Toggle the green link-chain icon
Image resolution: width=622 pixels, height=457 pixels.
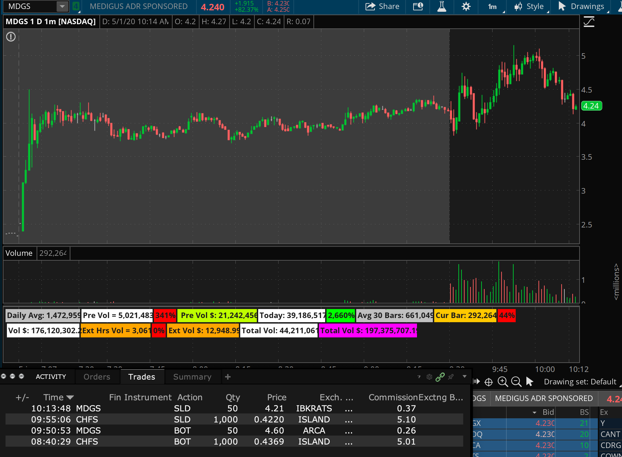440,377
